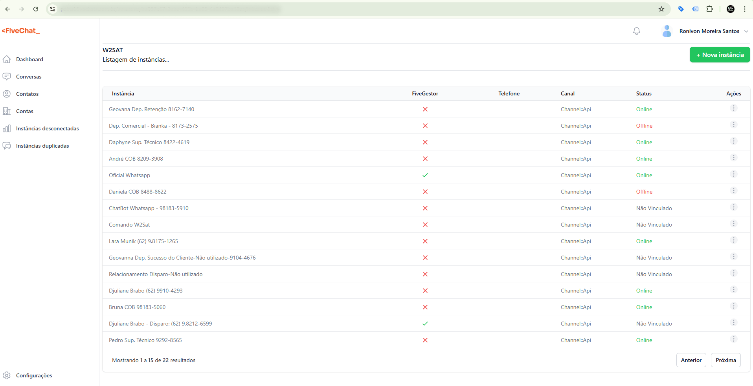Viewport: 753px width, 386px height.
Task: Open actions menu for Geovana Dep. Retenção row
Action: click(x=733, y=108)
